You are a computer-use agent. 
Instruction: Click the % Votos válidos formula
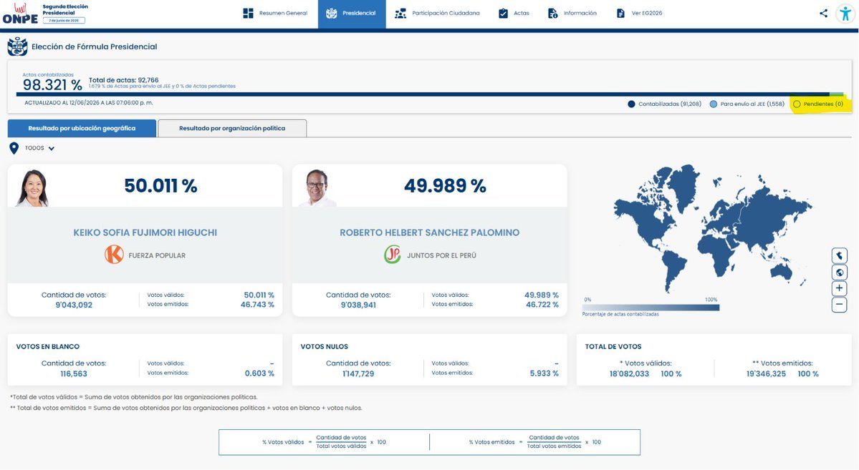click(324, 442)
